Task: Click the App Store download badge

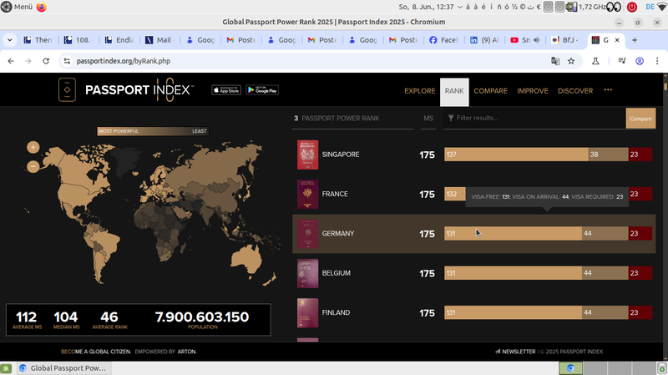Action: point(225,90)
